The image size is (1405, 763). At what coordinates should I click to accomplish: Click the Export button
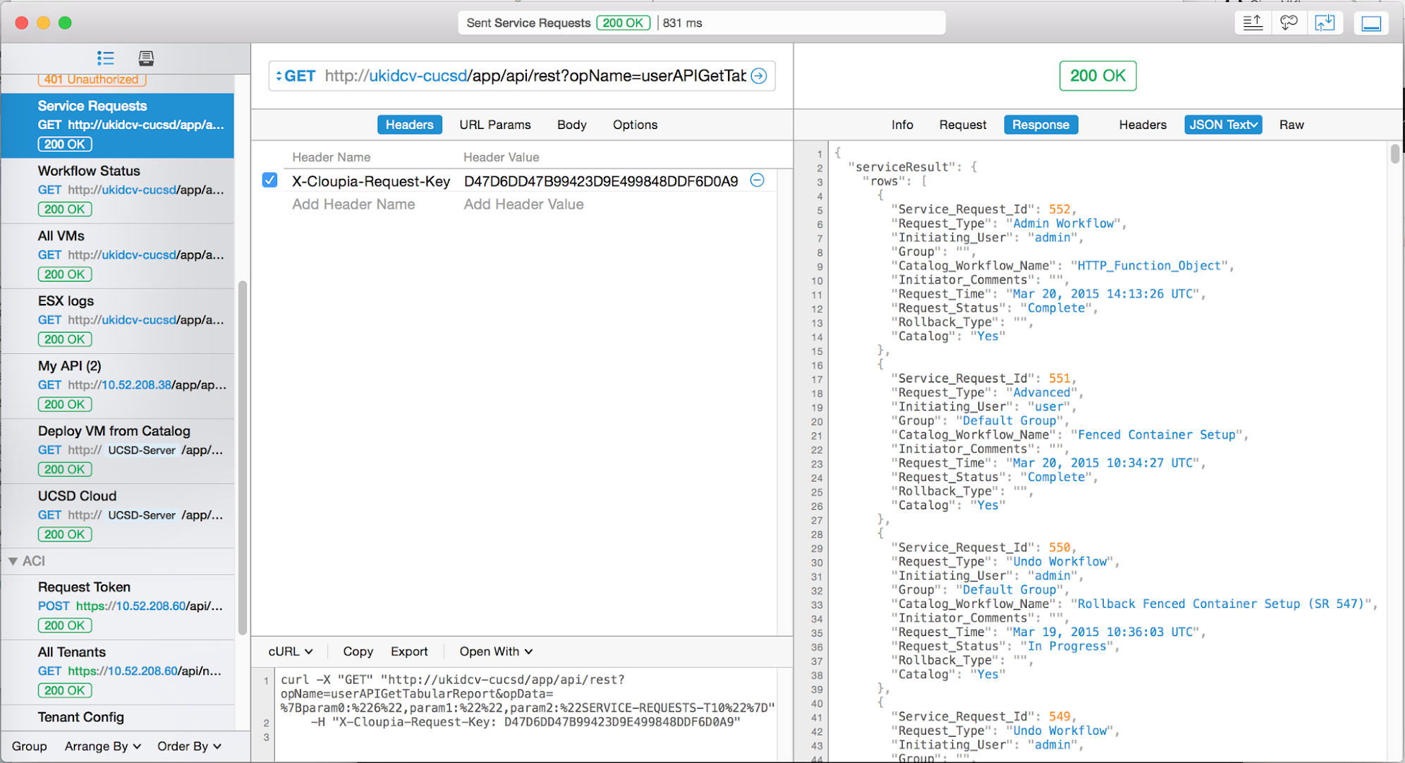(409, 652)
